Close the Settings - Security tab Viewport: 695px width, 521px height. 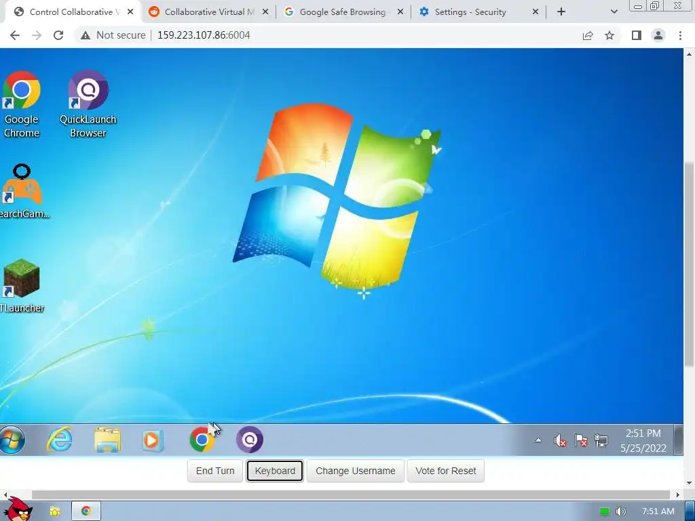[536, 12]
